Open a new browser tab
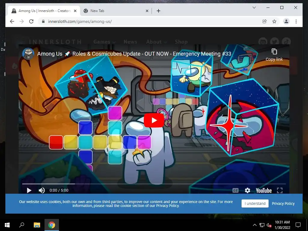The height and width of the screenshot is (231, 308). [158, 11]
